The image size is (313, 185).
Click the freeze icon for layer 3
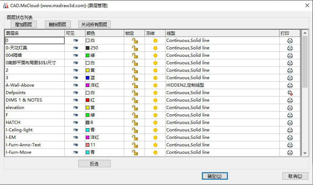click(x=155, y=78)
